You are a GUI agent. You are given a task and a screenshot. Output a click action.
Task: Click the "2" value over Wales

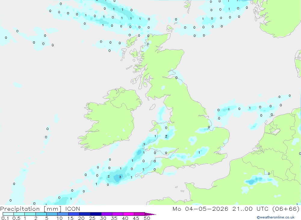tap(166, 136)
